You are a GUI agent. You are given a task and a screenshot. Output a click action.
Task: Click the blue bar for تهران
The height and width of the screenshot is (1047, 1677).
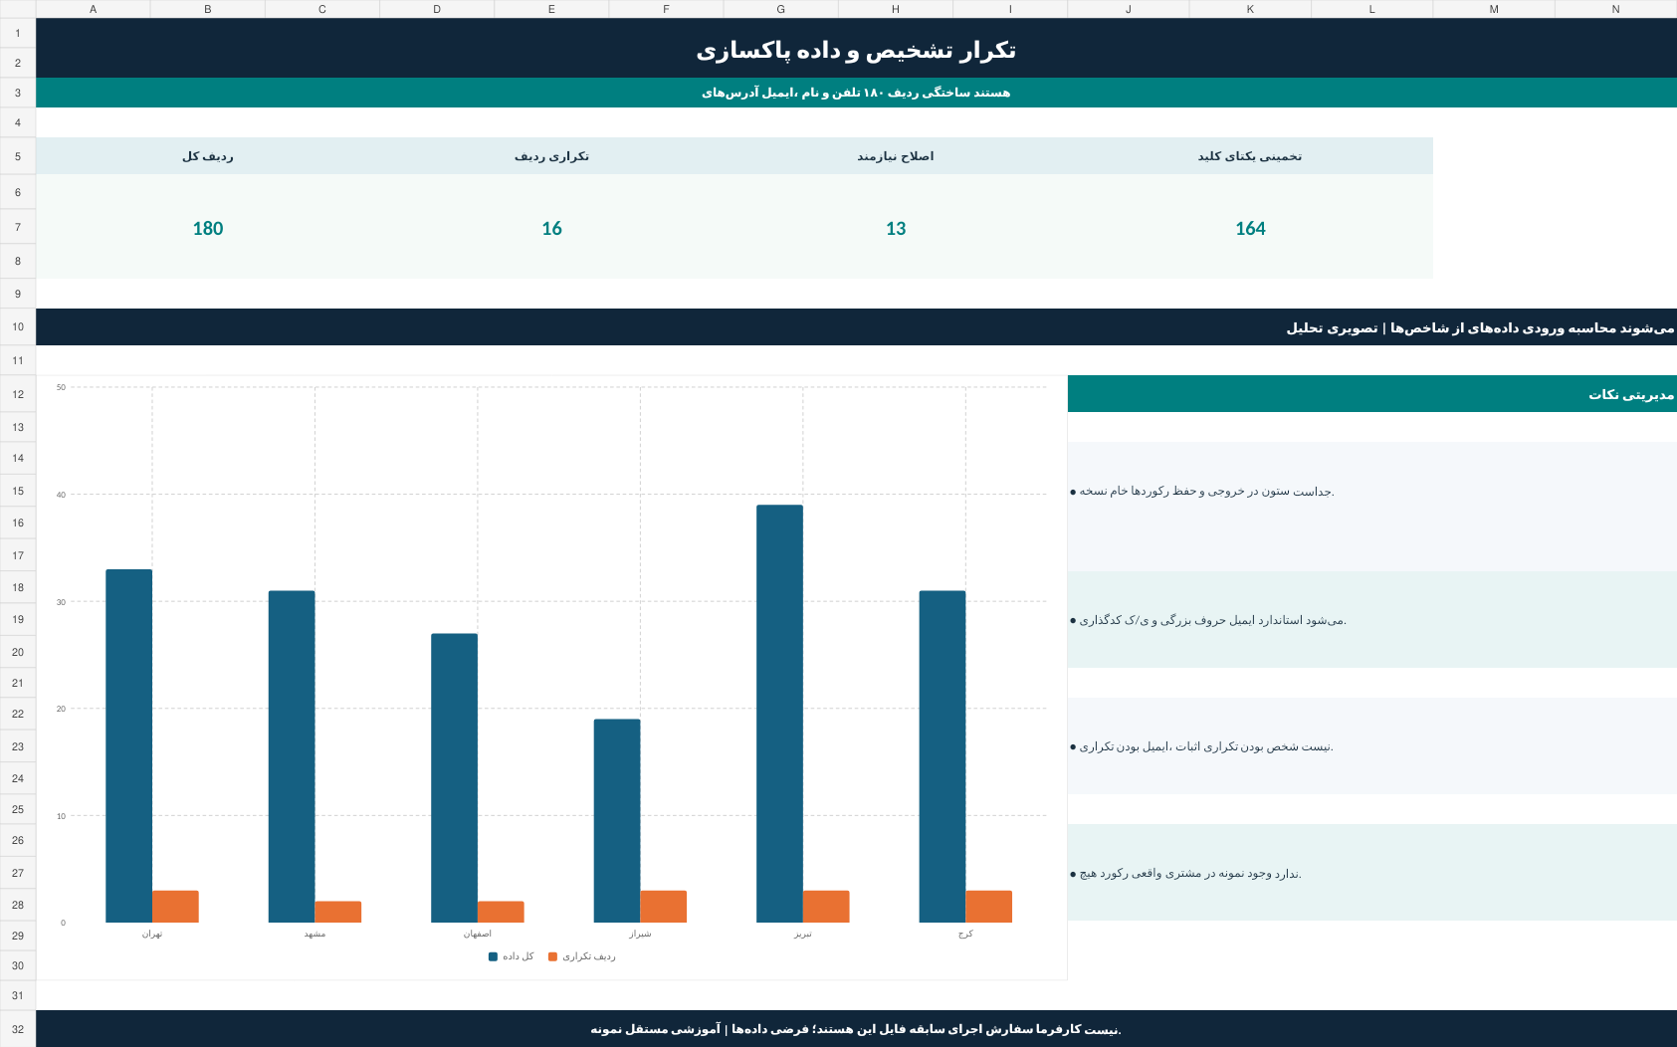pyautogui.click(x=128, y=745)
